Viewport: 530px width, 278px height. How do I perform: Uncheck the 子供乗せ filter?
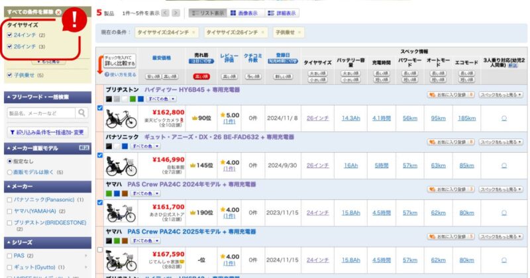[x=9, y=75]
